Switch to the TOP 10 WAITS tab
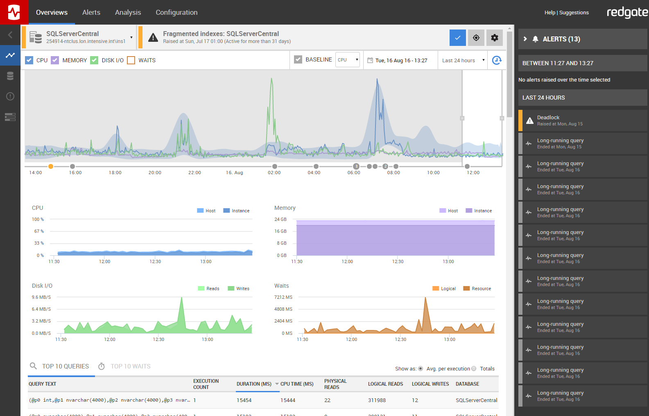This screenshot has height=416, width=649. [130, 366]
